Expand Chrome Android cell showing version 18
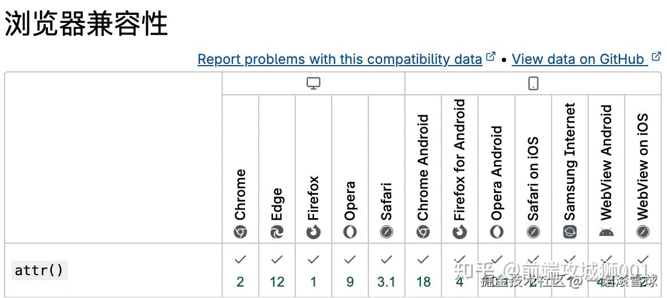The height and width of the screenshot is (298, 667). (x=423, y=271)
